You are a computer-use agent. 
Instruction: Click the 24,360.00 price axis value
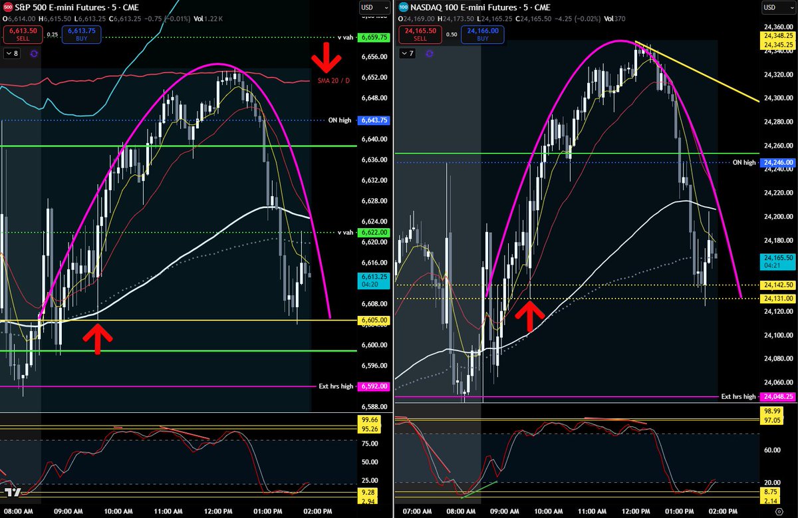click(779, 26)
